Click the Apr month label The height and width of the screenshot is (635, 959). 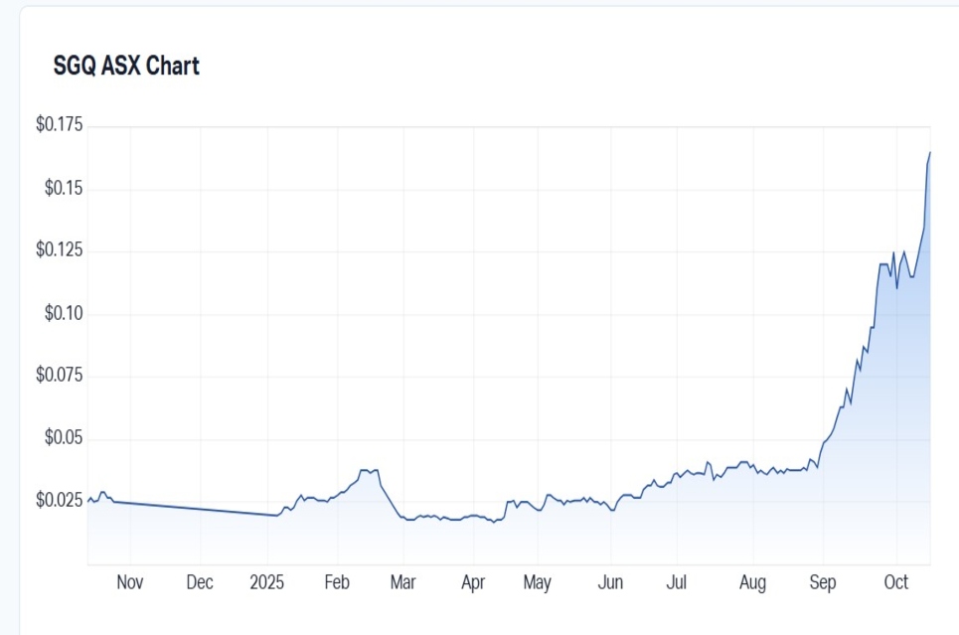tap(473, 583)
